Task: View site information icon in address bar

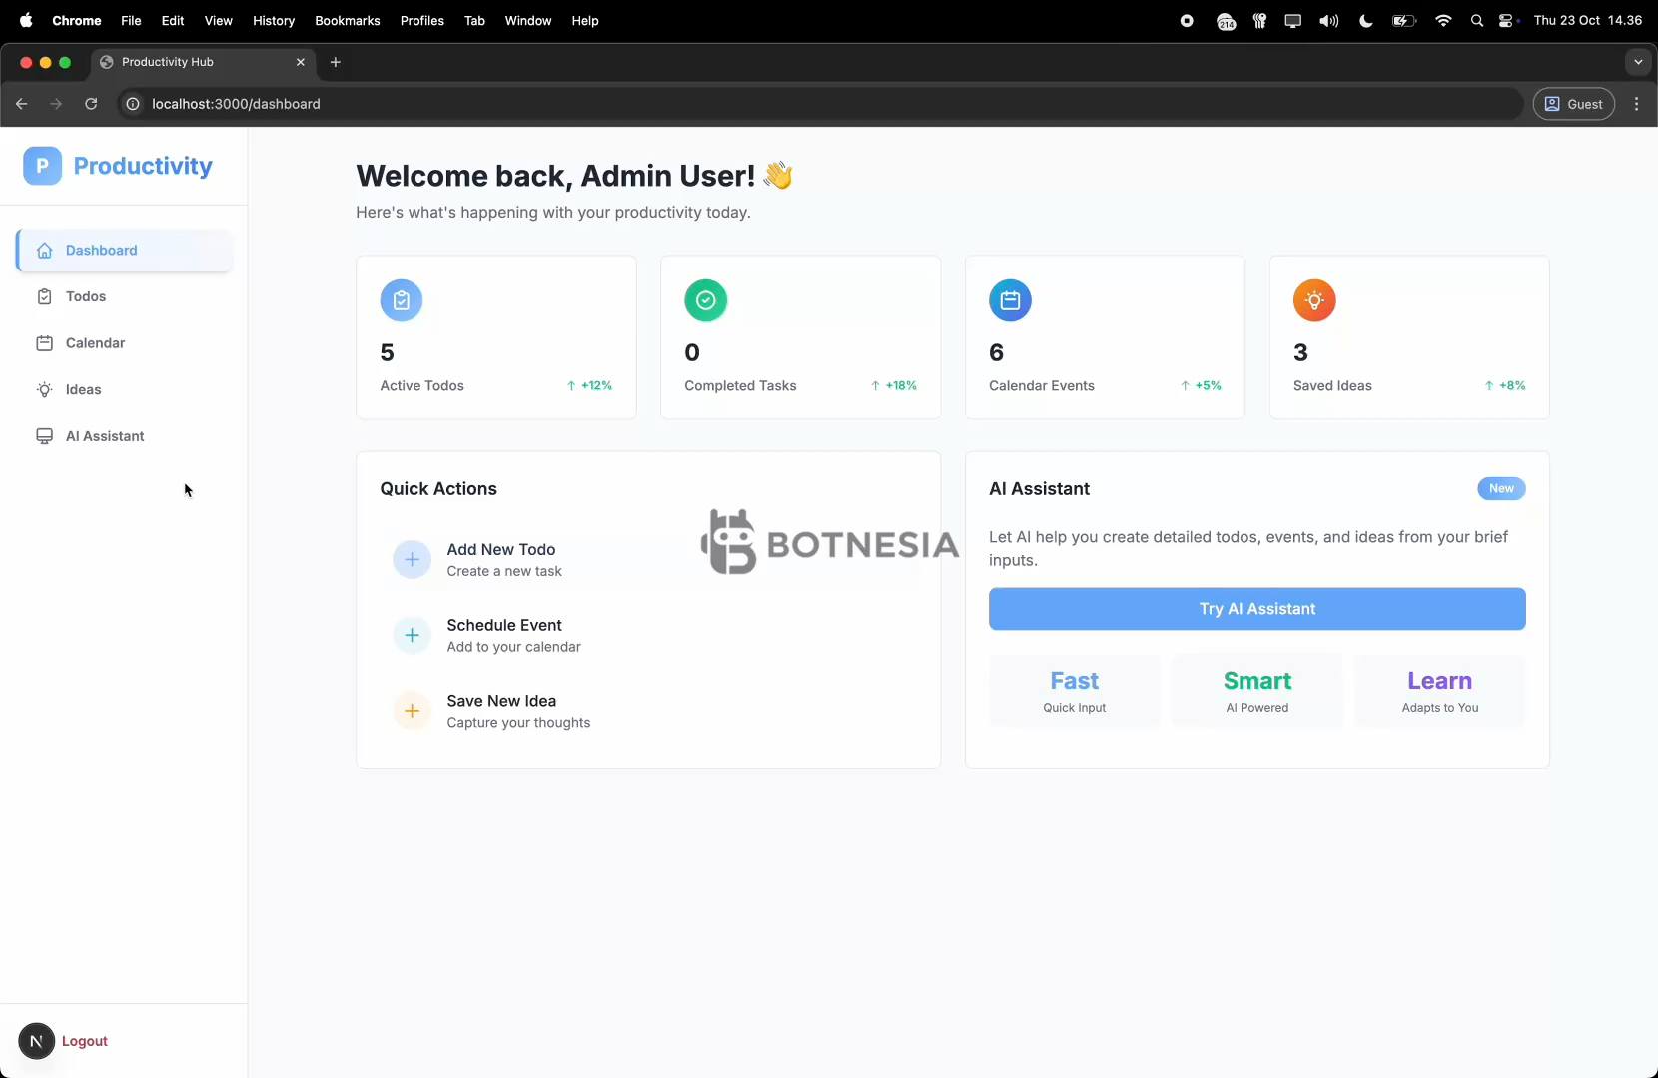Action: coord(132,104)
